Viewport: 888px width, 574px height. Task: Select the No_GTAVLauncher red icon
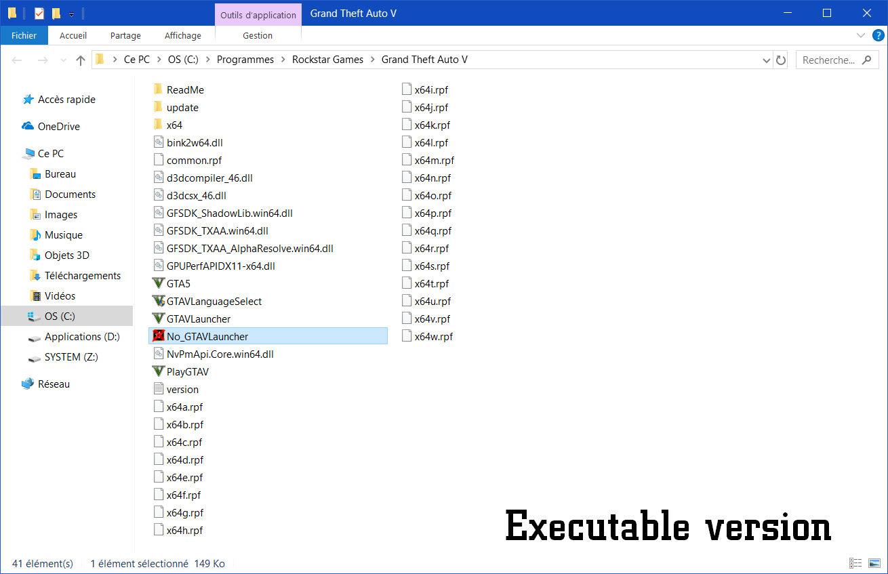coord(159,336)
